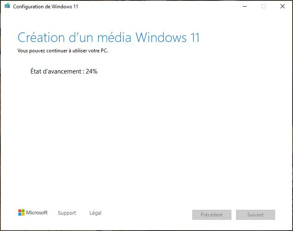This screenshot has height=231, width=293.
Task: Click the greyed-out maximize button
Action: (x=263, y=6)
